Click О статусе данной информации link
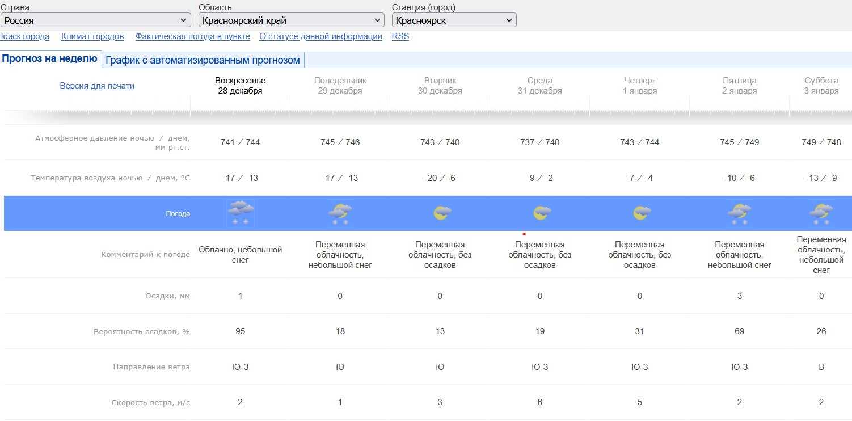 [x=320, y=36]
